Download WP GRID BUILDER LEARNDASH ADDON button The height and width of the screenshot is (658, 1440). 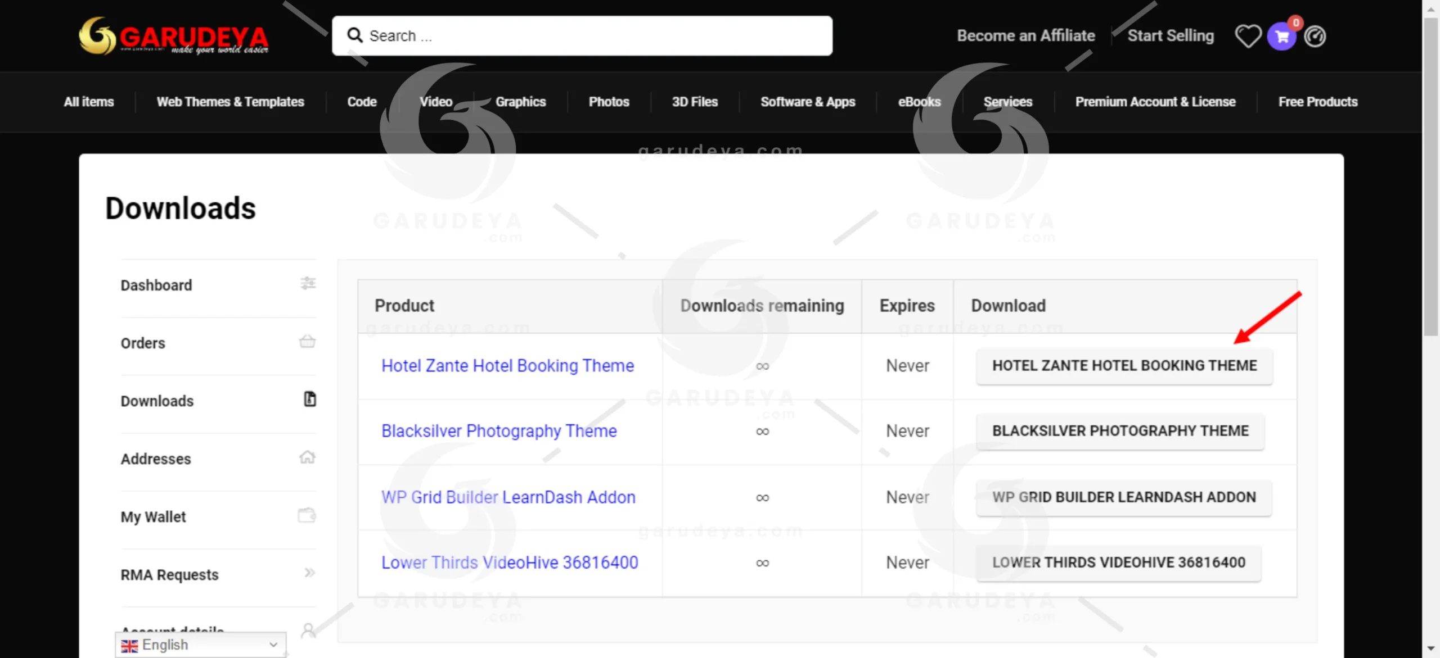click(1123, 497)
